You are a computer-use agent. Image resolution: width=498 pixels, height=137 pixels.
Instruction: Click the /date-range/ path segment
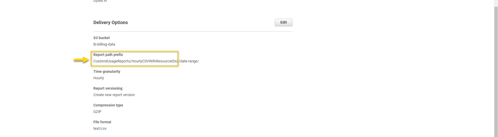click(x=189, y=61)
